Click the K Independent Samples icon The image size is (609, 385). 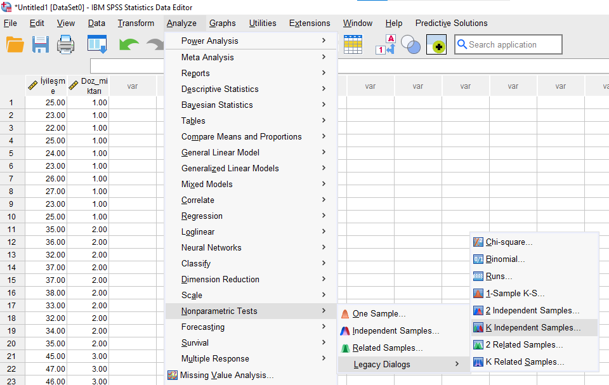478,327
